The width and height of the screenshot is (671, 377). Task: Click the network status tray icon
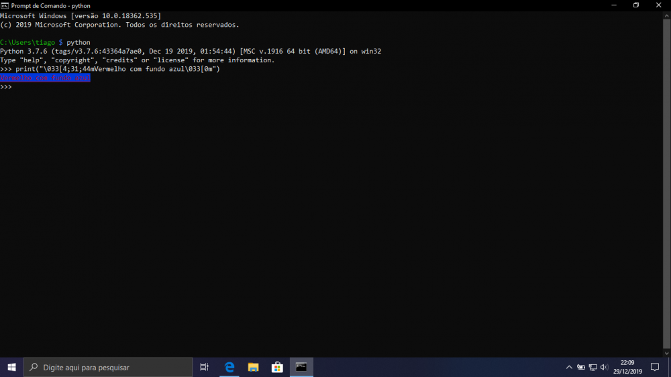(592, 367)
